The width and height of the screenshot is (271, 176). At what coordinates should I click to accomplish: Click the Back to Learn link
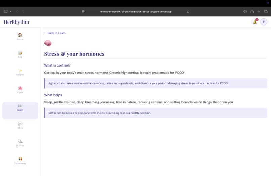pos(55,33)
